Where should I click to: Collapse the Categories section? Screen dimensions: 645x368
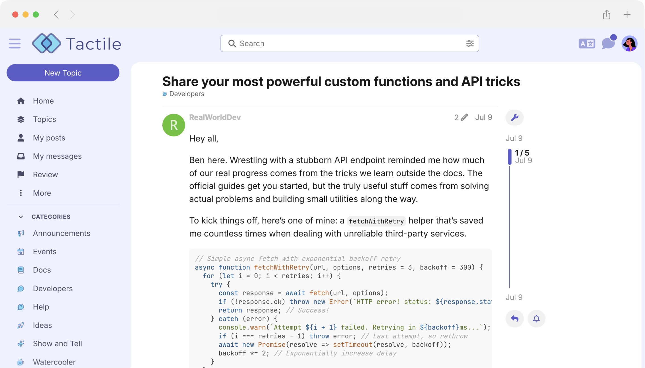(21, 217)
